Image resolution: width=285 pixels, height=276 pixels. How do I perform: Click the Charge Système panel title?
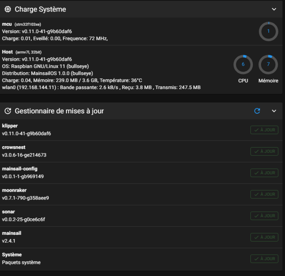click(x=40, y=9)
